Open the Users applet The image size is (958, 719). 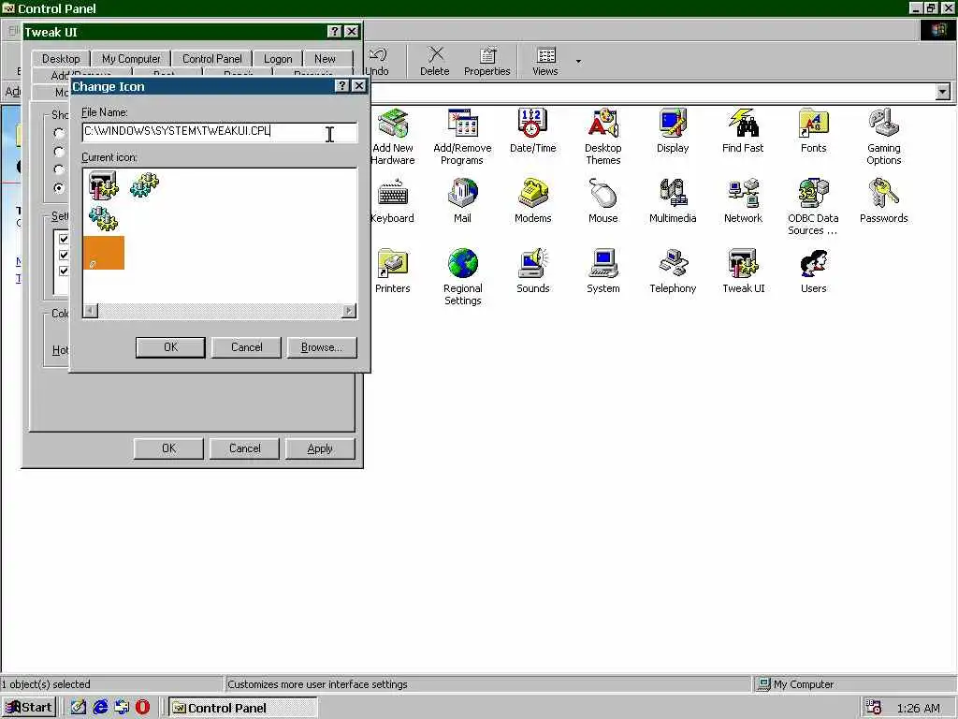point(813,271)
